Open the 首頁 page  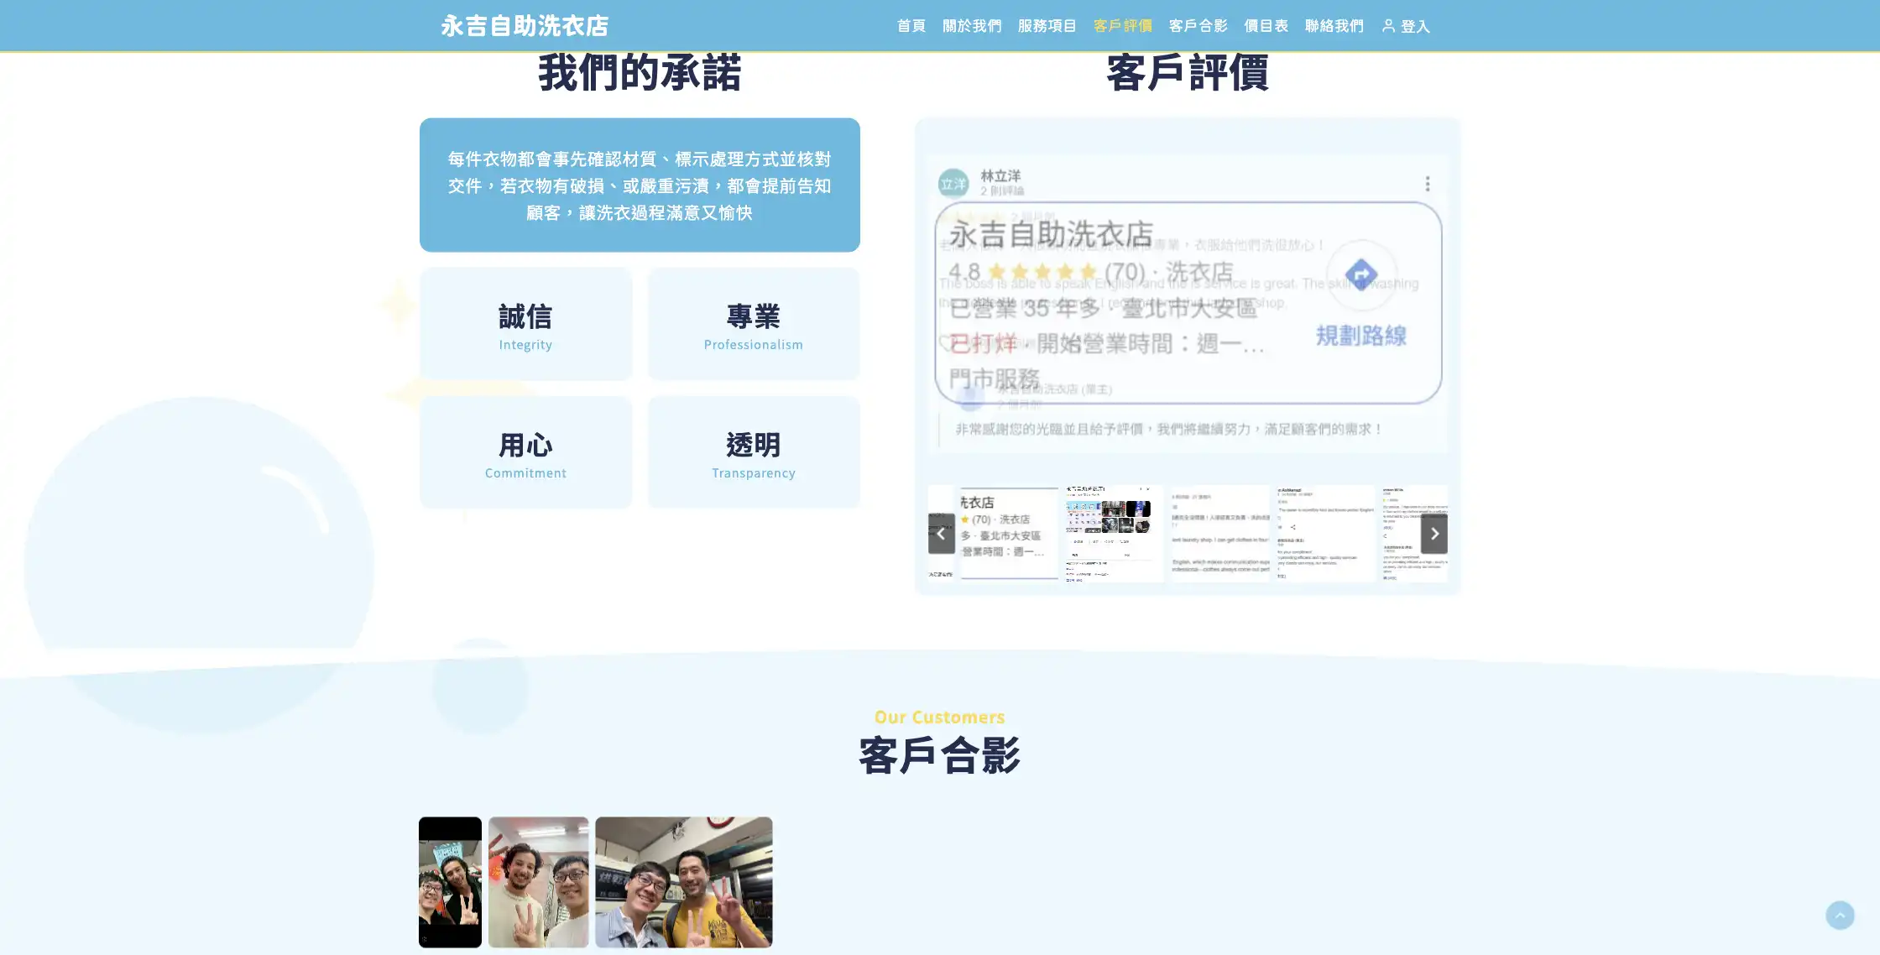(911, 25)
